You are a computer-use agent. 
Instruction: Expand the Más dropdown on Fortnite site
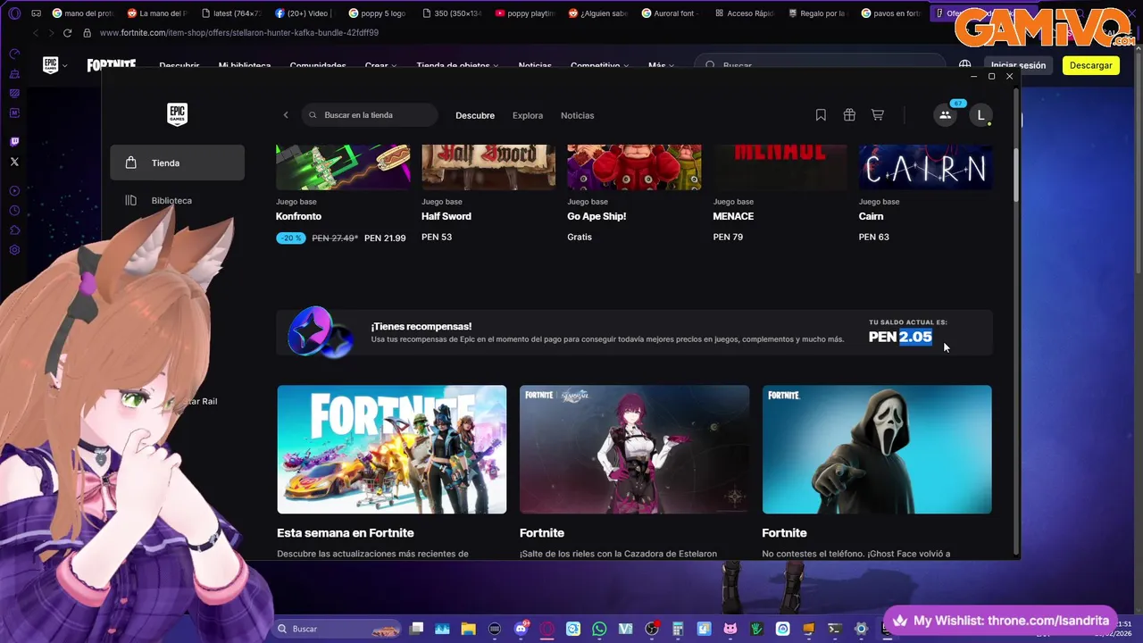661,66
